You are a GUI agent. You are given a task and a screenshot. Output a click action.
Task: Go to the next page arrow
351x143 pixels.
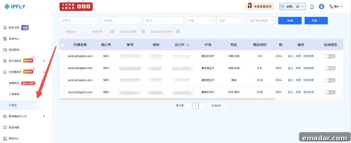click(x=203, y=106)
